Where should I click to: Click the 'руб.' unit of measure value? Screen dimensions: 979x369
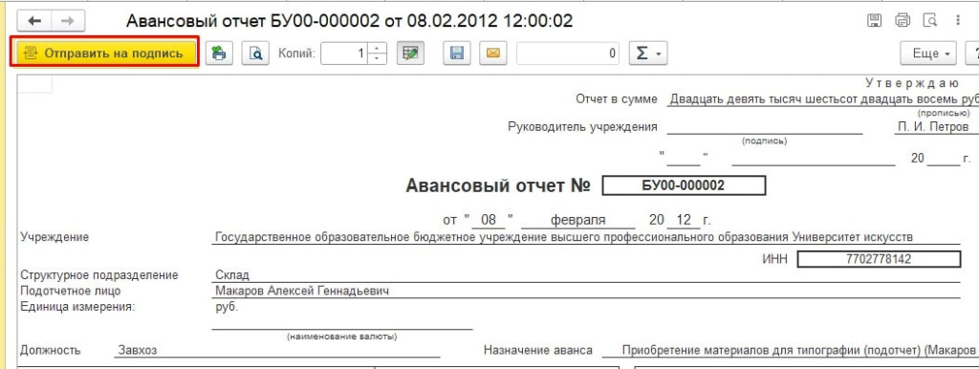click(x=227, y=307)
